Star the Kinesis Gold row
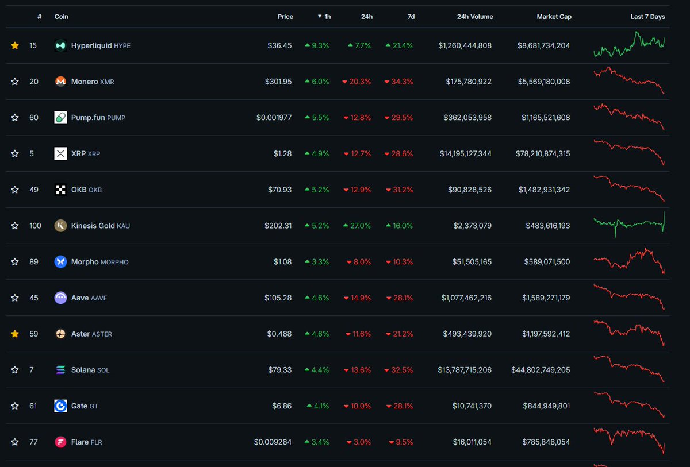The height and width of the screenshot is (467, 690). [15, 226]
